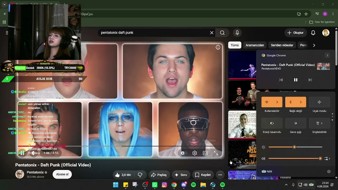Screen dimensions: 338x190
Task: Click the Oluştur create button
Action: click(x=295, y=33)
